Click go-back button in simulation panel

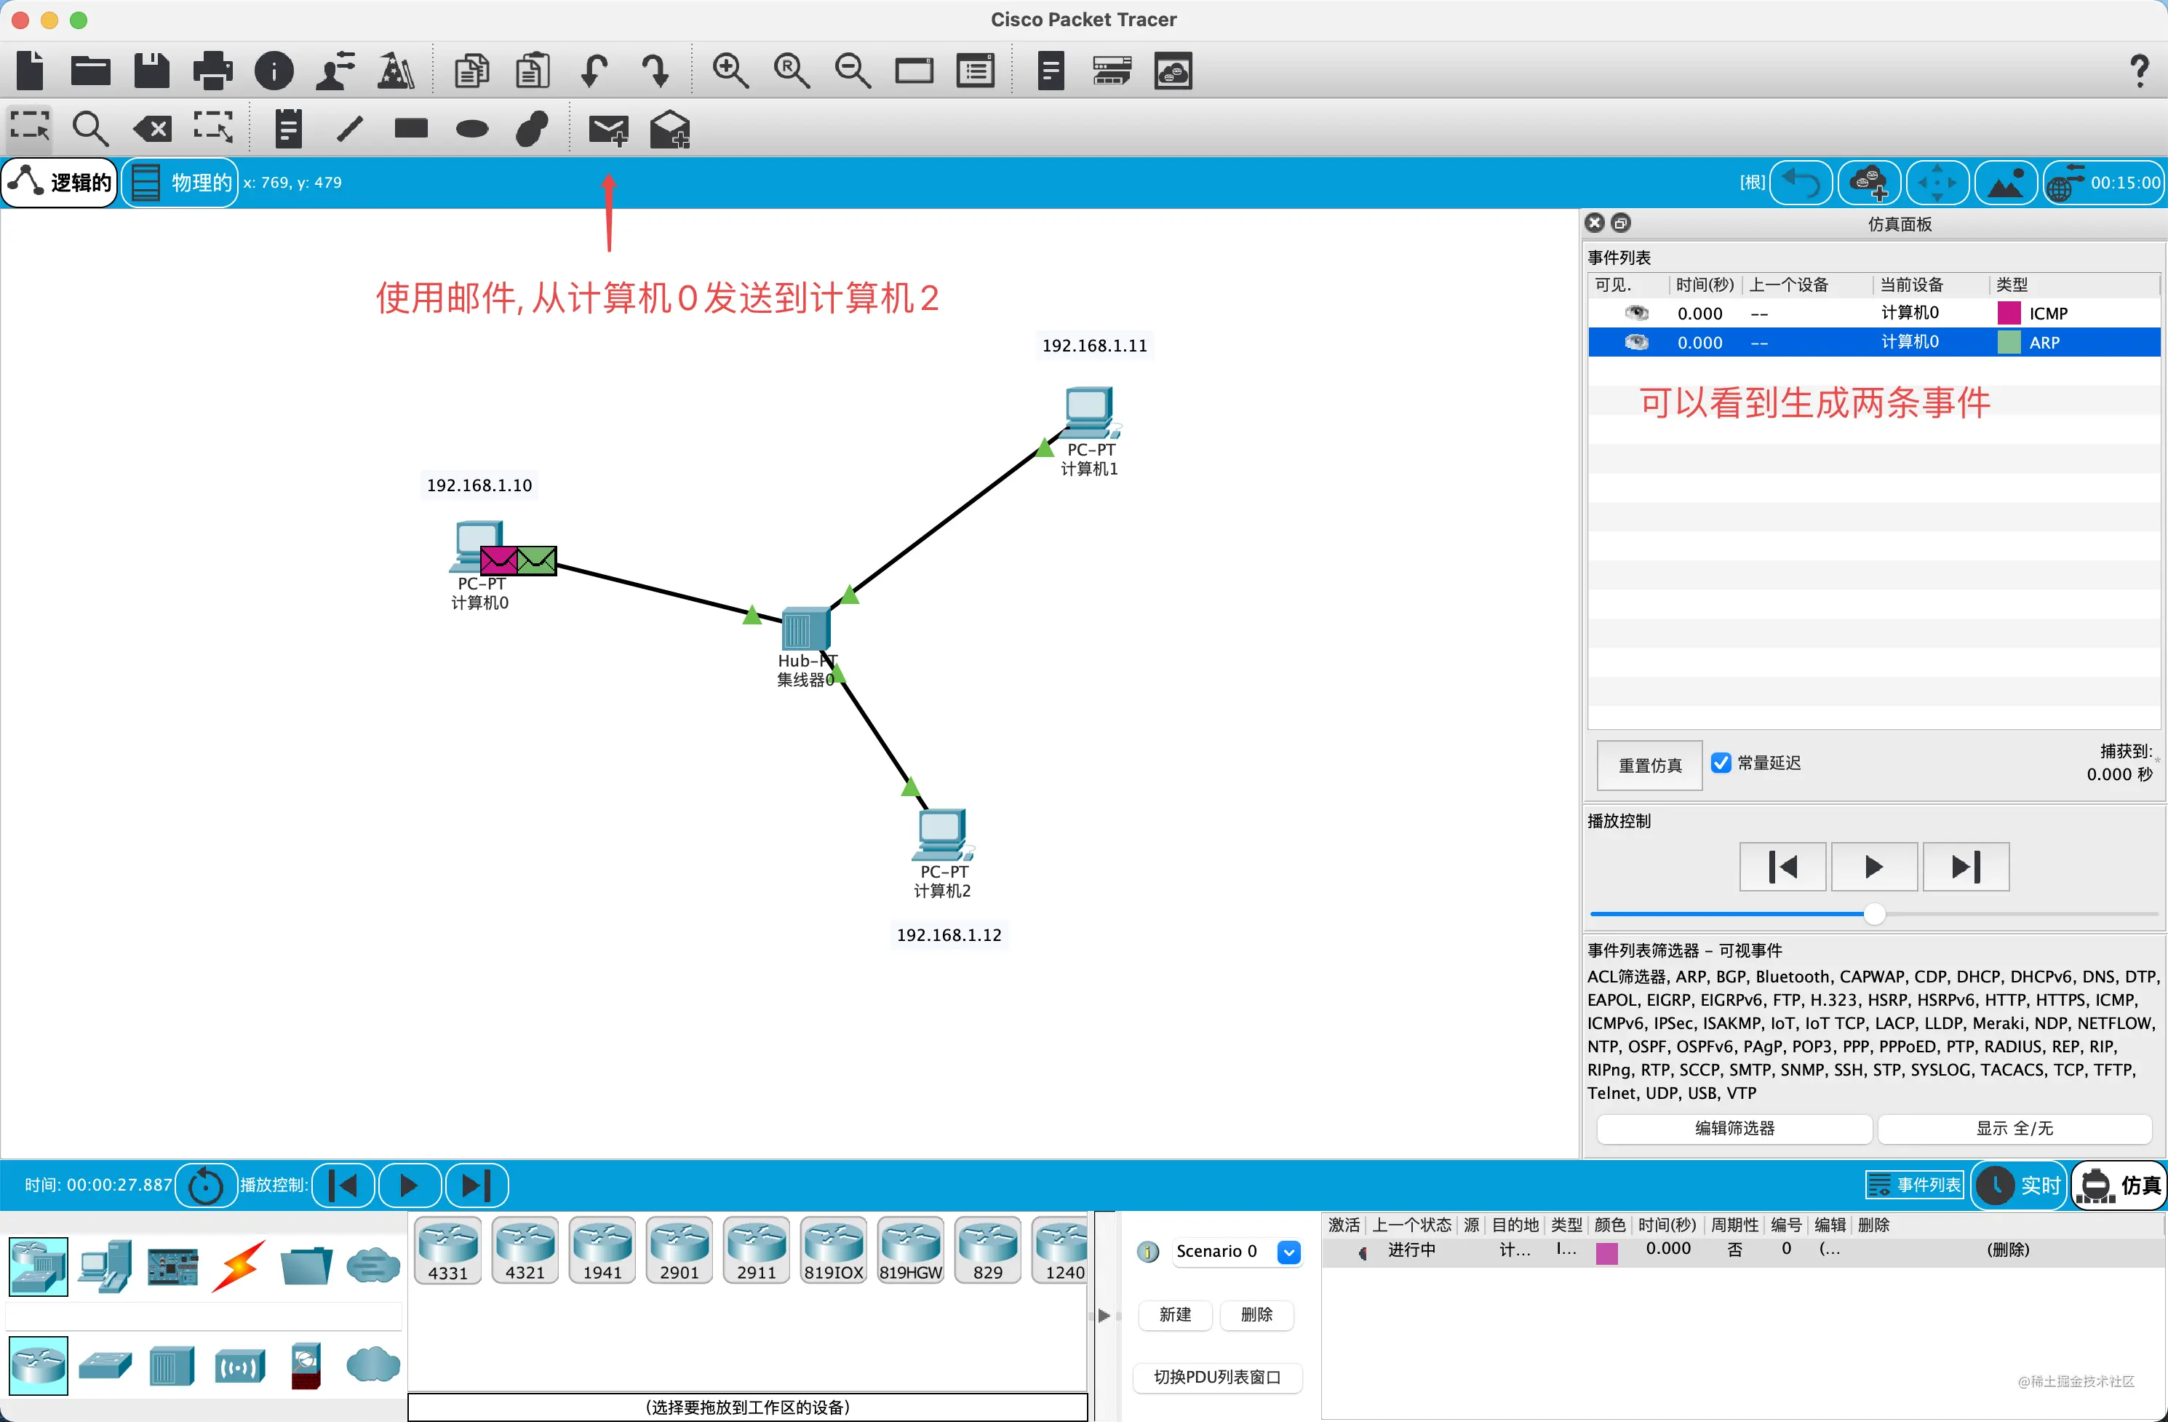[x=1782, y=866]
